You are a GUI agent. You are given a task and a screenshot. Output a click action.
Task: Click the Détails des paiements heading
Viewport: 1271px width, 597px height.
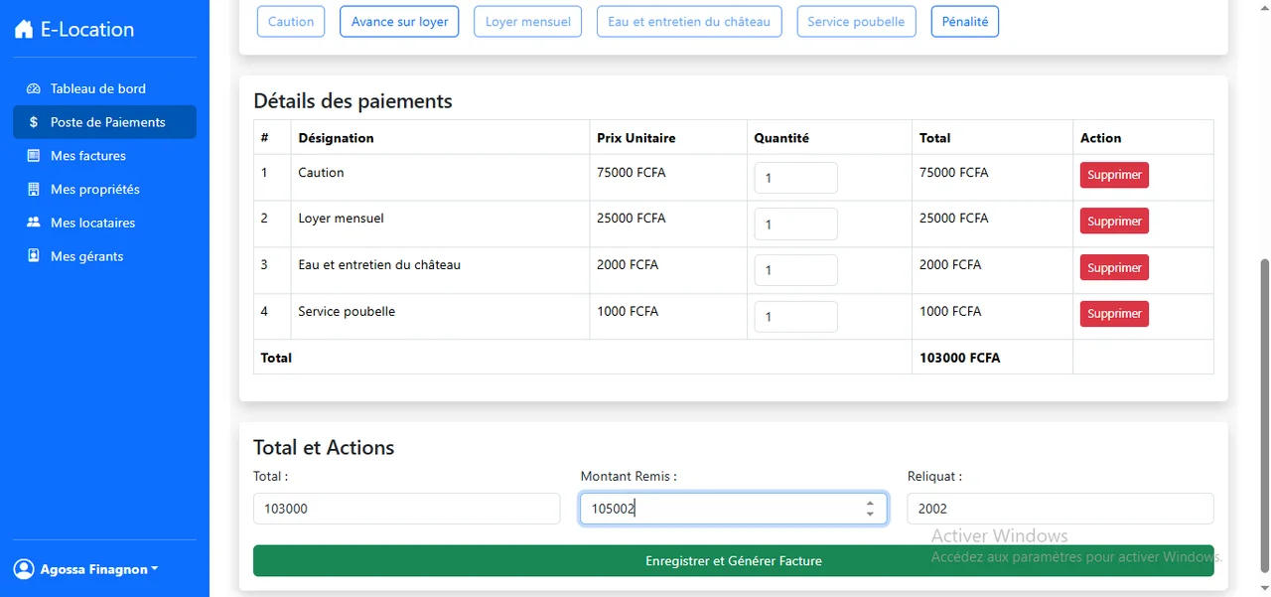click(x=353, y=101)
